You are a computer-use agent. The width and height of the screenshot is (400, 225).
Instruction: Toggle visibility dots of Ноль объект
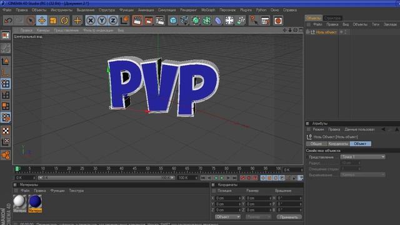coord(346,32)
